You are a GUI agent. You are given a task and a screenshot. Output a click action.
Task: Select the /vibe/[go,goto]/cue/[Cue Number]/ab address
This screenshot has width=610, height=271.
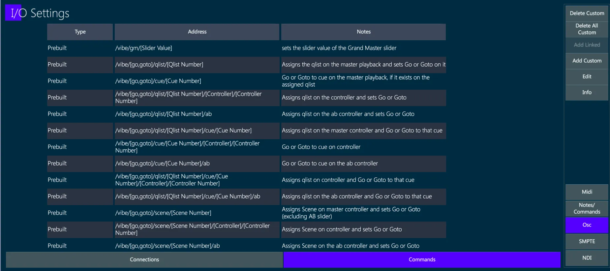pos(162,164)
